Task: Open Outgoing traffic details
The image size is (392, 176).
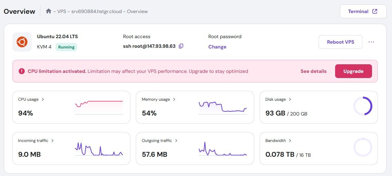Action: pos(176,141)
